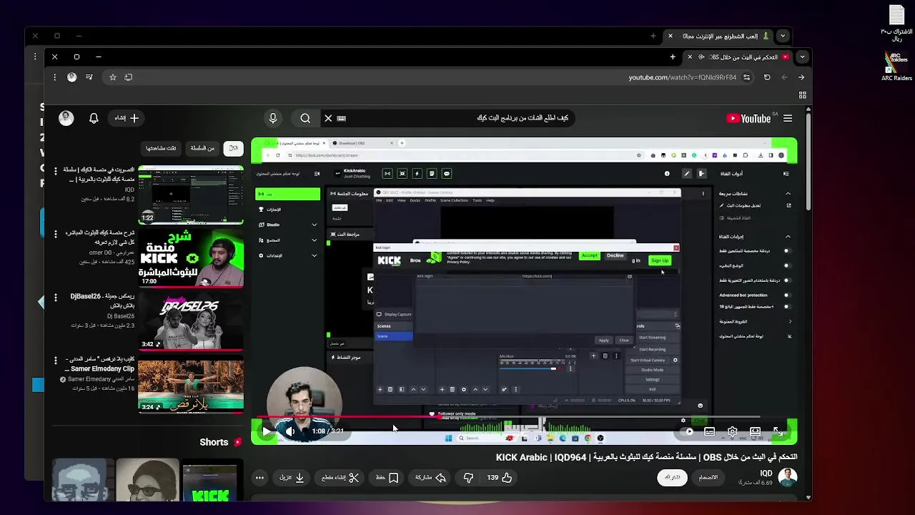Reload the page in the browser
The width and height of the screenshot is (915, 515).
pyautogui.click(x=767, y=77)
